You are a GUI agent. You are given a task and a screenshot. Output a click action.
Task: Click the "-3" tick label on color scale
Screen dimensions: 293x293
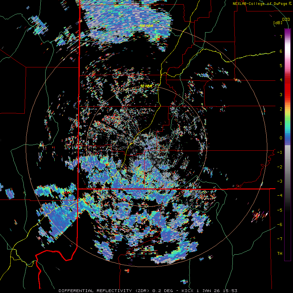[280, 181]
